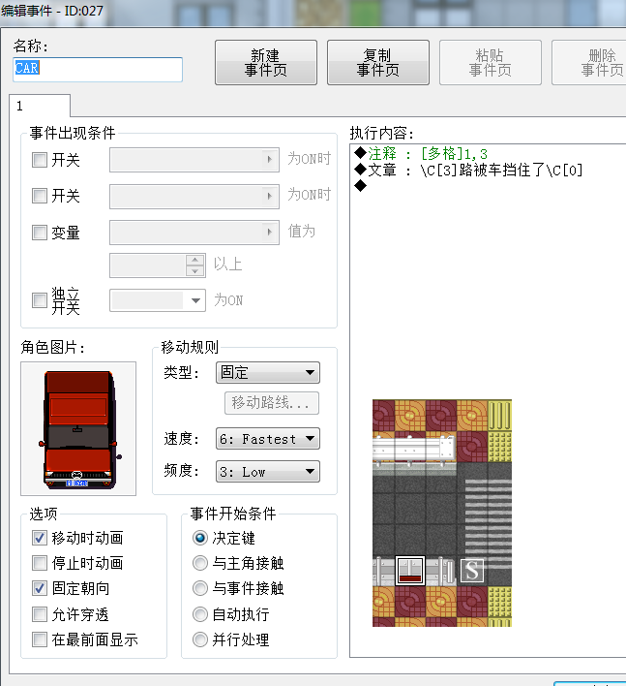Screen dimensions: 626x686
Task: Click the variable value spinner arrows
Action: 194,265
